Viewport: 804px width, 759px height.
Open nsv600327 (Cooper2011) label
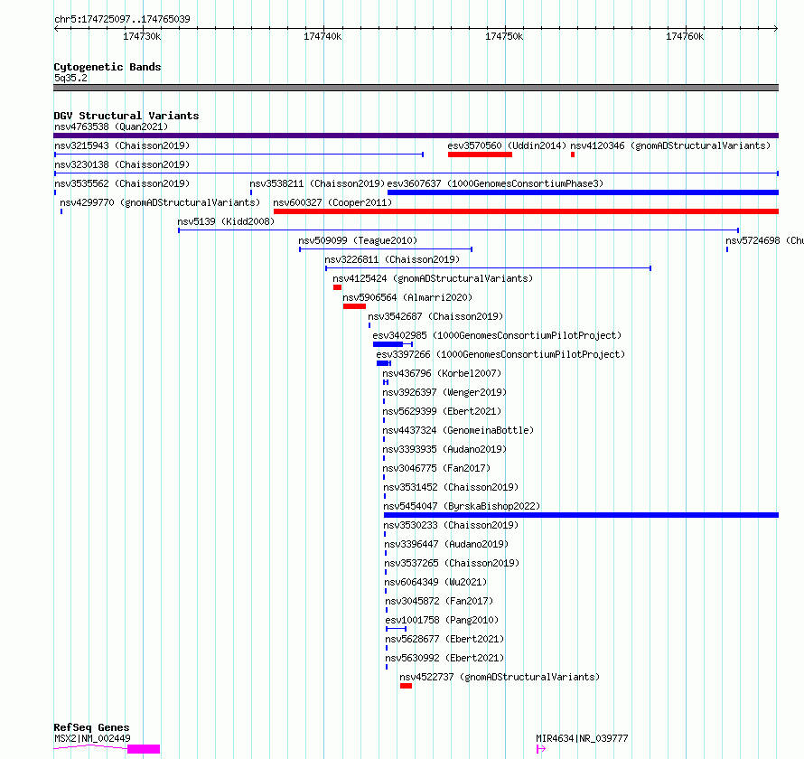click(332, 202)
